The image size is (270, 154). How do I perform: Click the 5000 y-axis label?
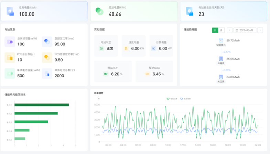(97, 104)
